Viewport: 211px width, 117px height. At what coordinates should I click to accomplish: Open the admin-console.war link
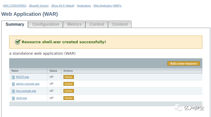[28, 84]
